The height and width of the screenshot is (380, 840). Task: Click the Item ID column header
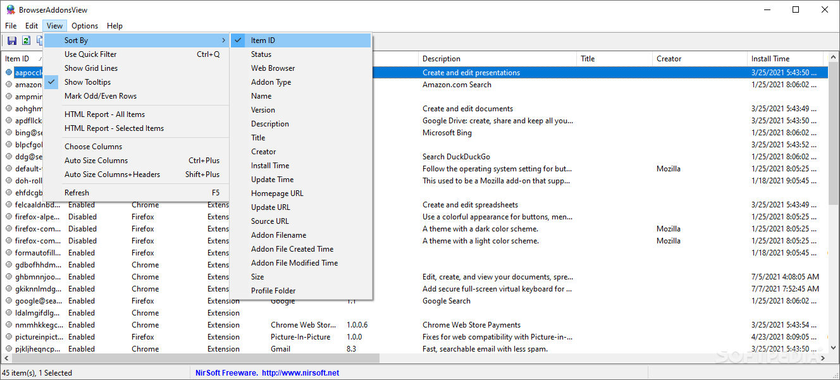pyautogui.click(x=23, y=59)
